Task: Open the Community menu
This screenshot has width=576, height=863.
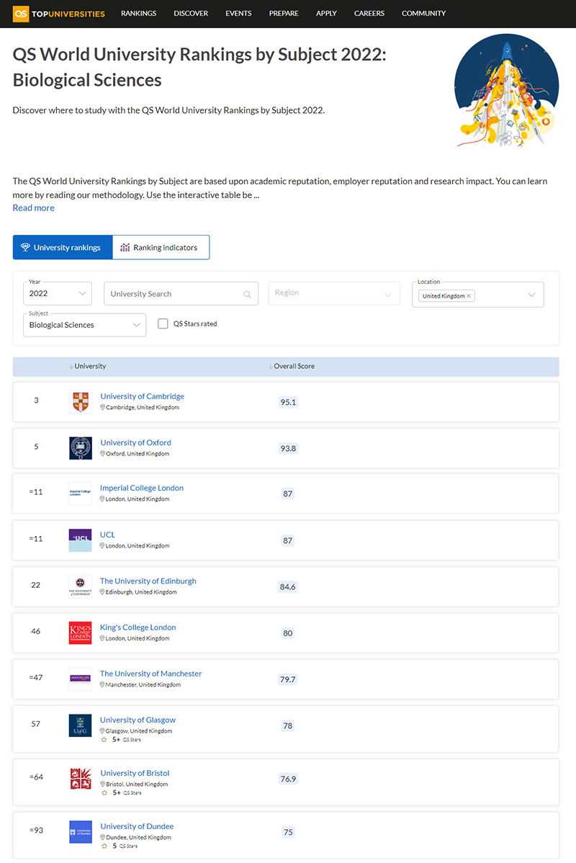Action: [x=423, y=13]
